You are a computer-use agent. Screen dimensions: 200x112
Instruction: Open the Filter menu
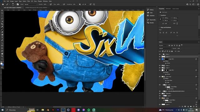28,1
